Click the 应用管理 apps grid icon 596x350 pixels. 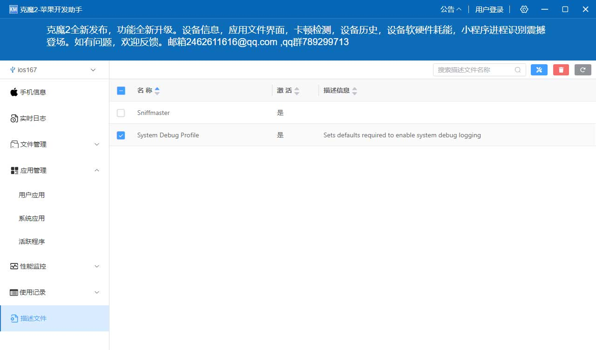coord(14,171)
